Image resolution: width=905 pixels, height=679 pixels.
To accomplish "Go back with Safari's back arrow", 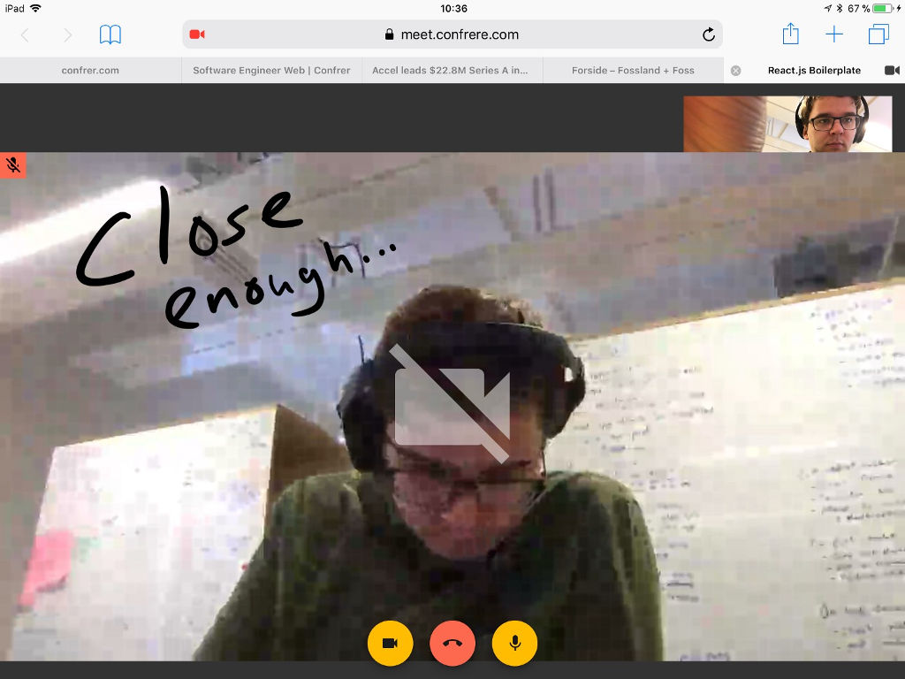I will point(24,35).
